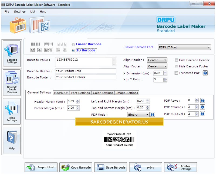
Task: Click the help icon beside PDF Rows
Action: click(202, 100)
